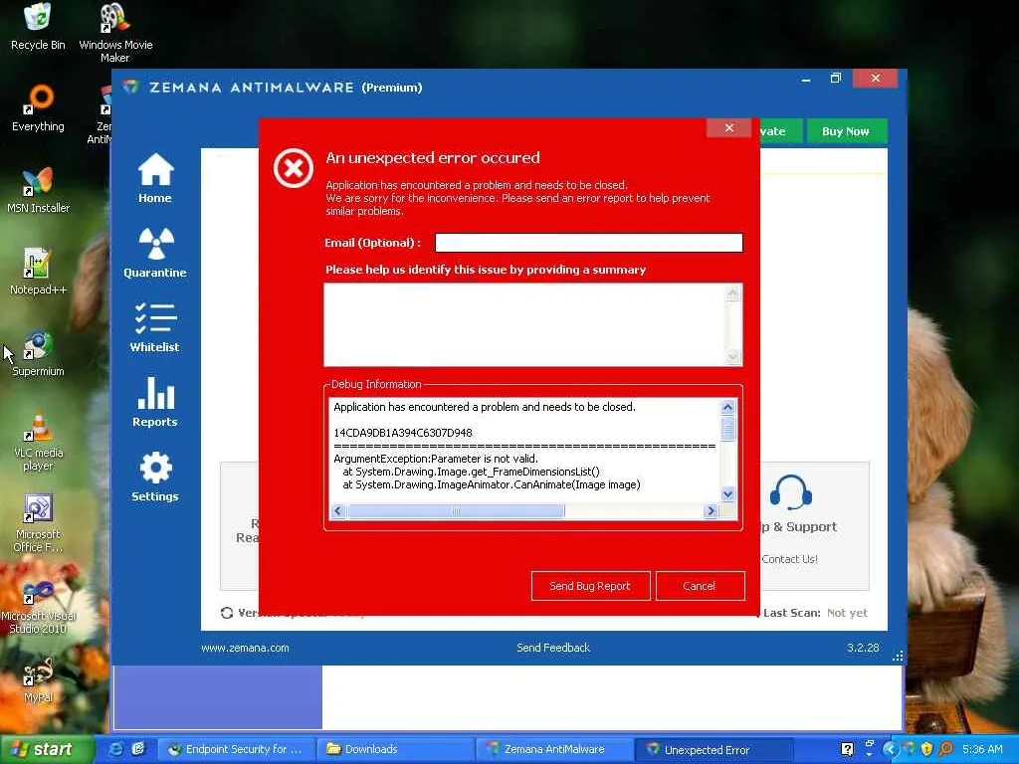This screenshot has width=1019, height=764.
Task: Open Notepad++ desktop shortcut
Action: pyautogui.click(x=38, y=272)
